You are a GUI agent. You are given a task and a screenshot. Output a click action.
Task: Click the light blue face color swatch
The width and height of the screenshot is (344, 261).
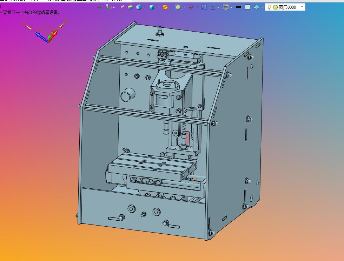click(x=247, y=7)
